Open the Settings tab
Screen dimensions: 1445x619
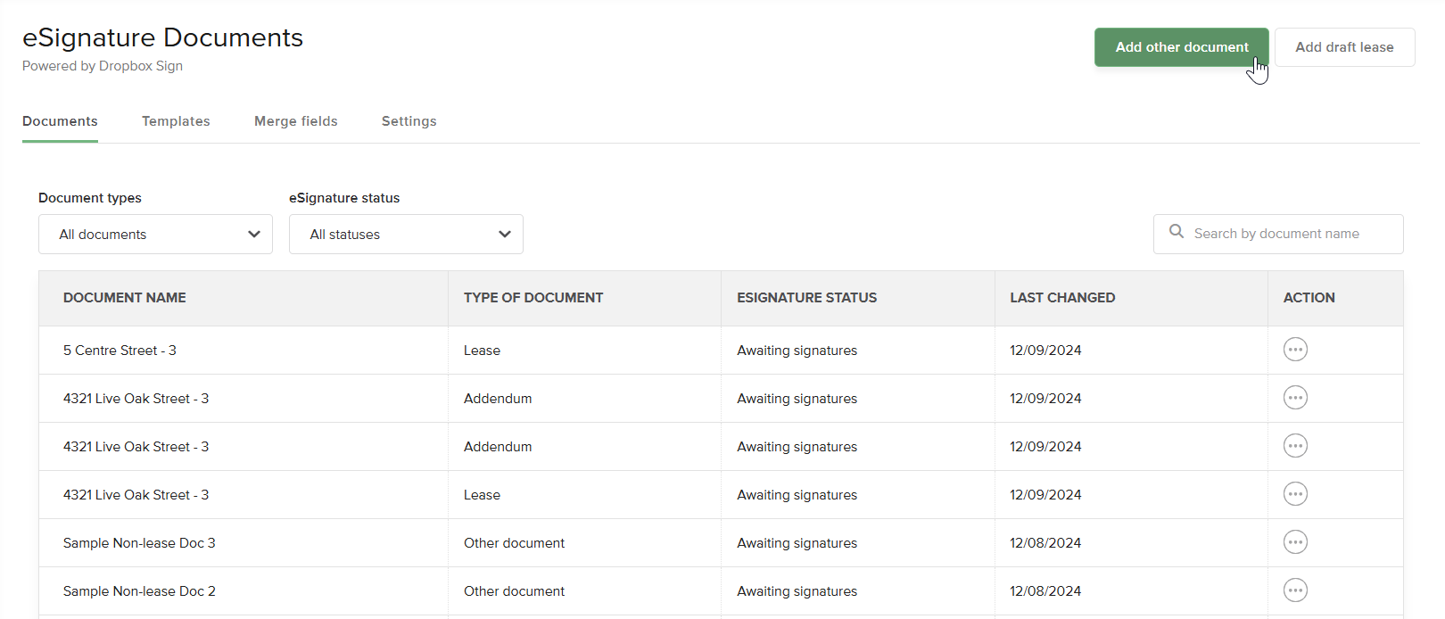(x=409, y=121)
